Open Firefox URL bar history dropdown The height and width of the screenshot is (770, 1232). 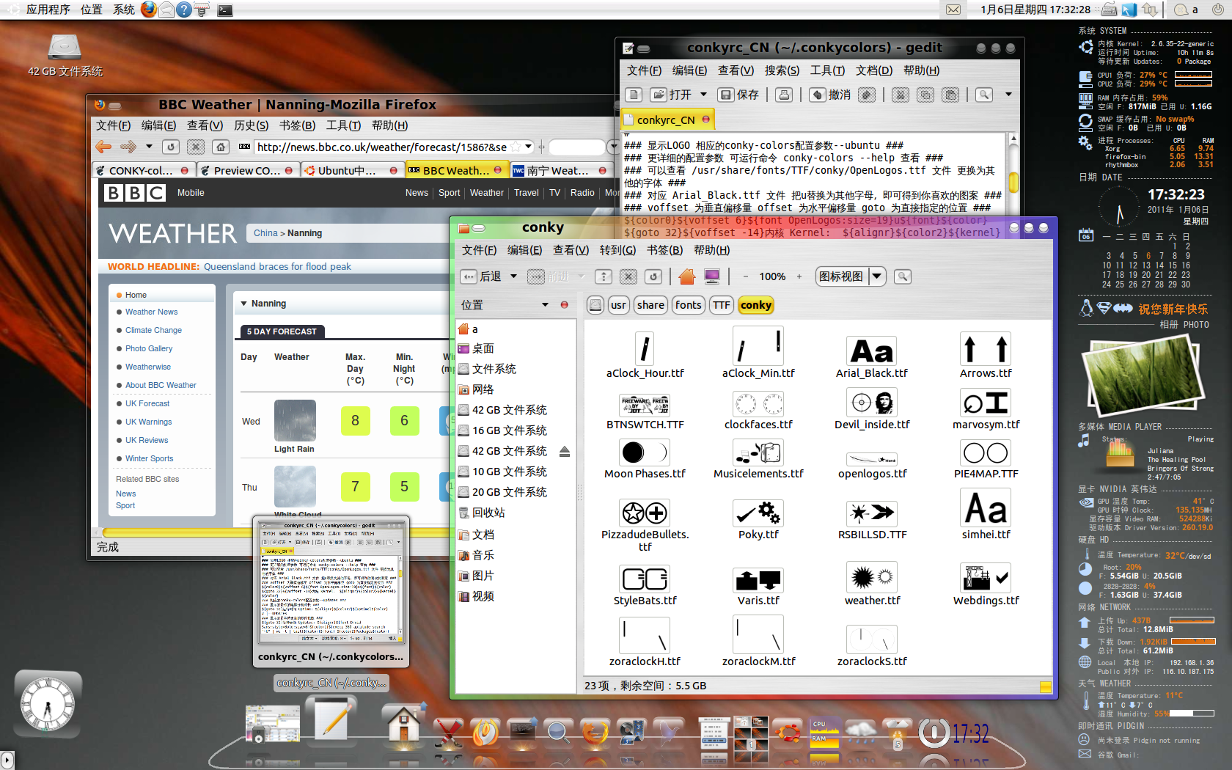(528, 147)
